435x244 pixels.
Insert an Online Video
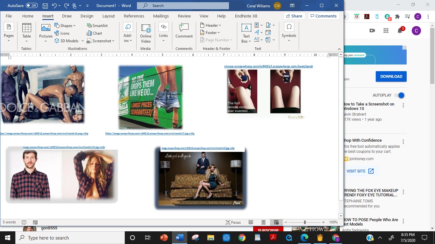[x=146, y=33]
